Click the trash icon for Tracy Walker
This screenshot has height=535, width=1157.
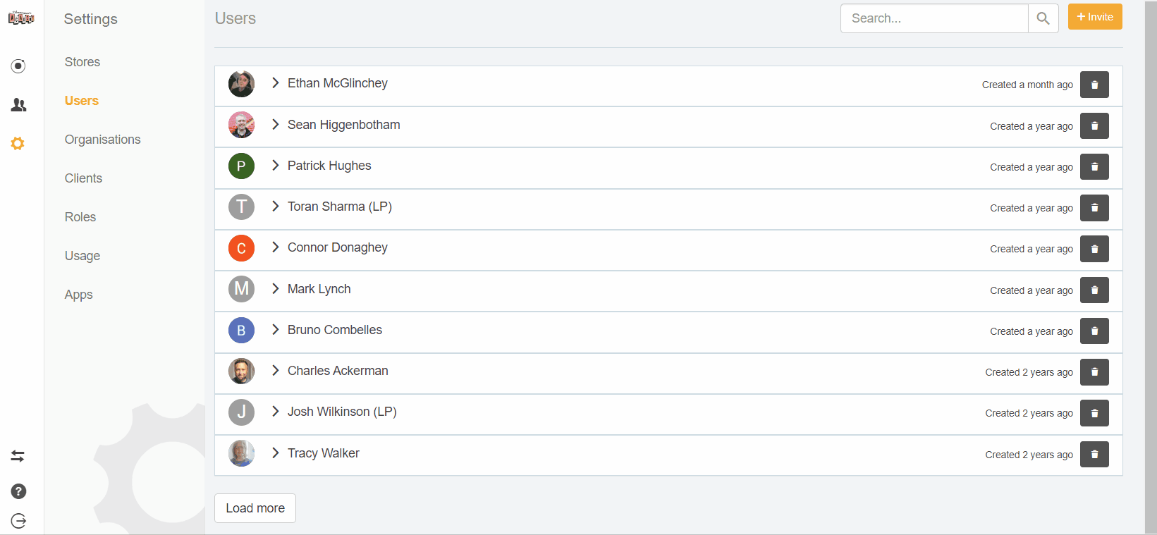click(1094, 454)
